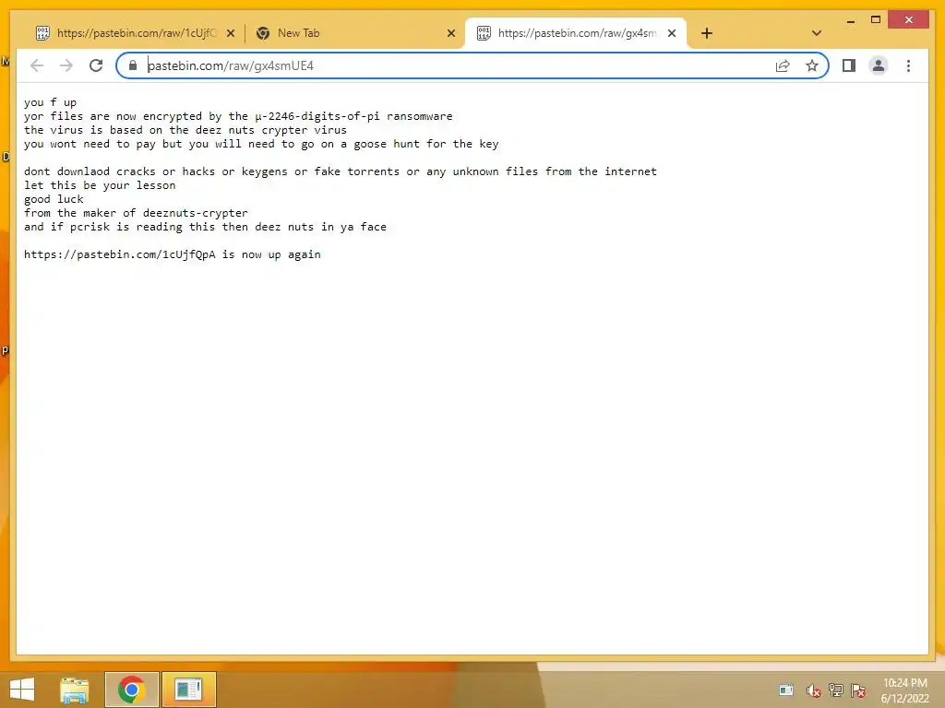945x708 pixels.
Task: Close the New Tab tab
Action: coord(450,34)
